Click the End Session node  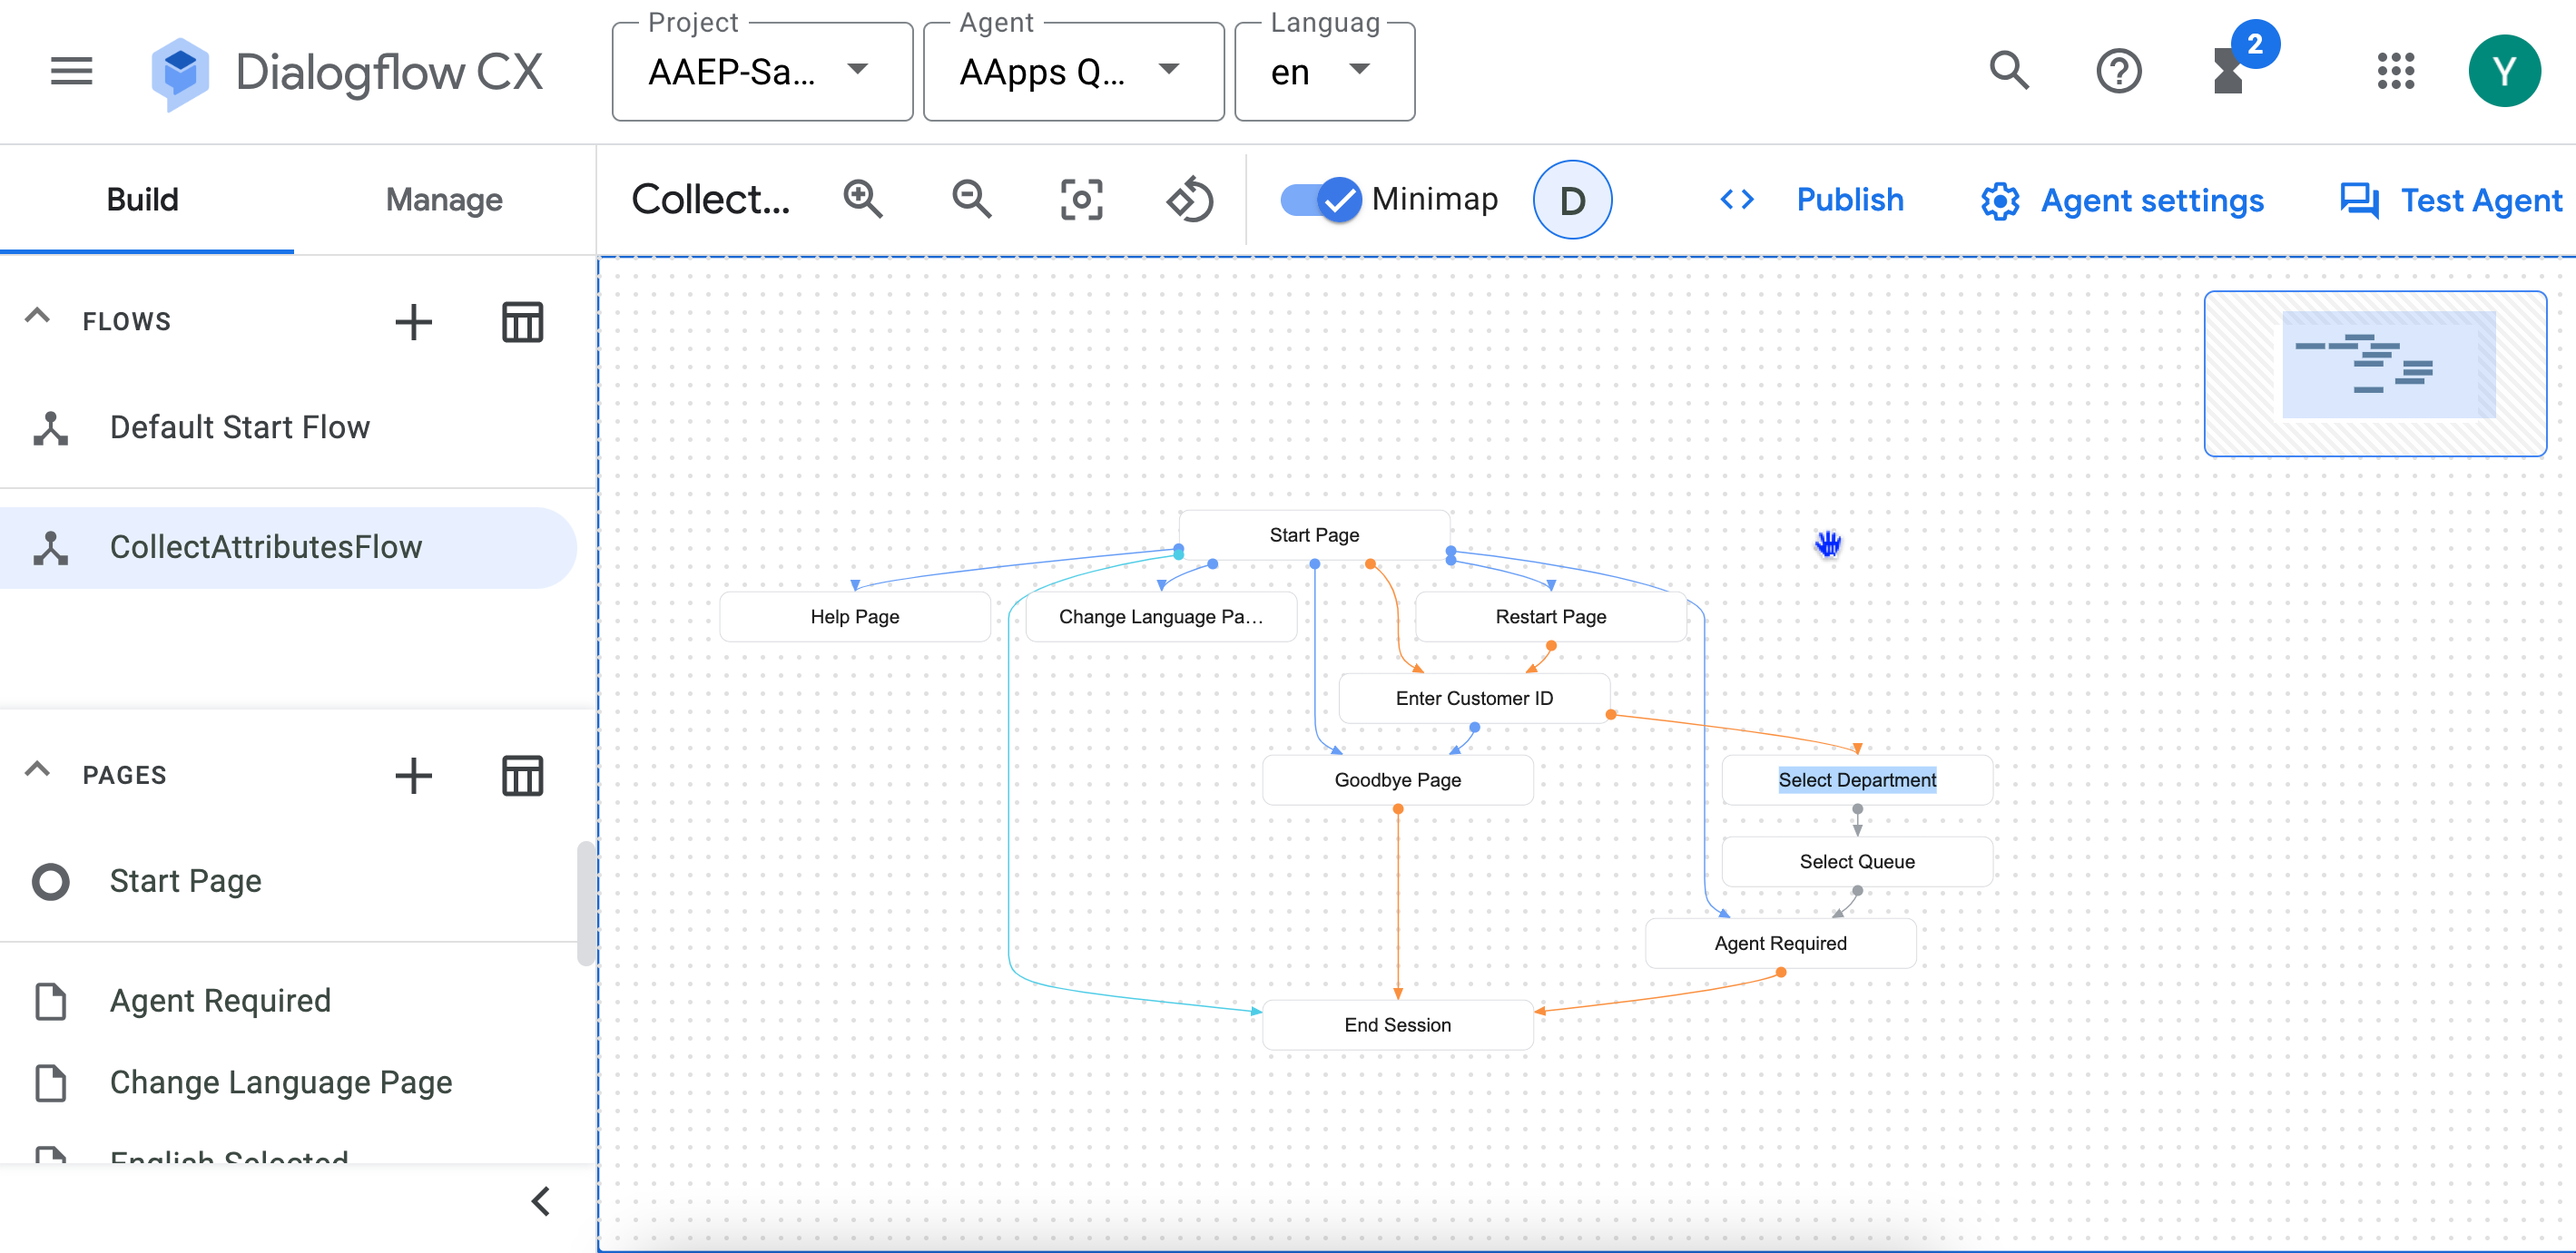click(1397, 1025)
